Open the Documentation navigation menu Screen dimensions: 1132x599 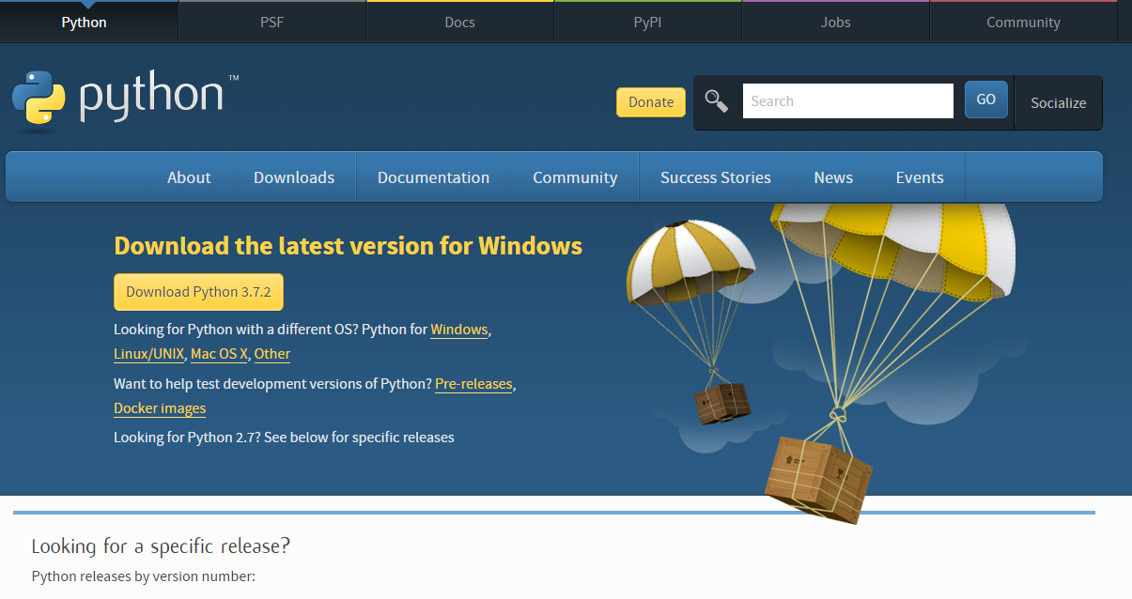pos(433,177)
